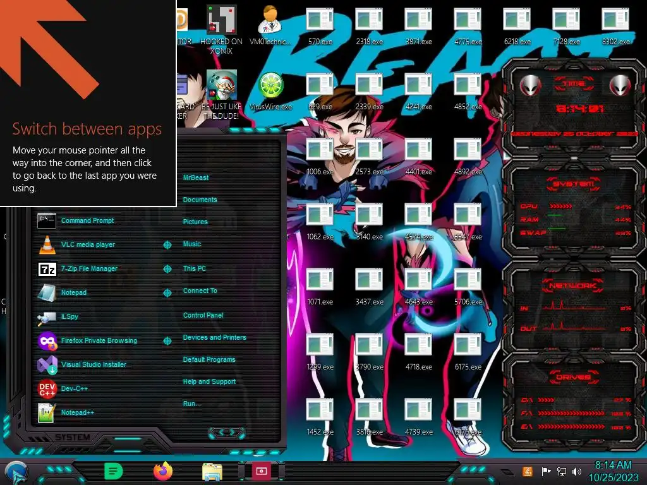Viewport: 647px width, 485px height.
Task: Open the MrBeast user folder link
Action: [196, 177]
